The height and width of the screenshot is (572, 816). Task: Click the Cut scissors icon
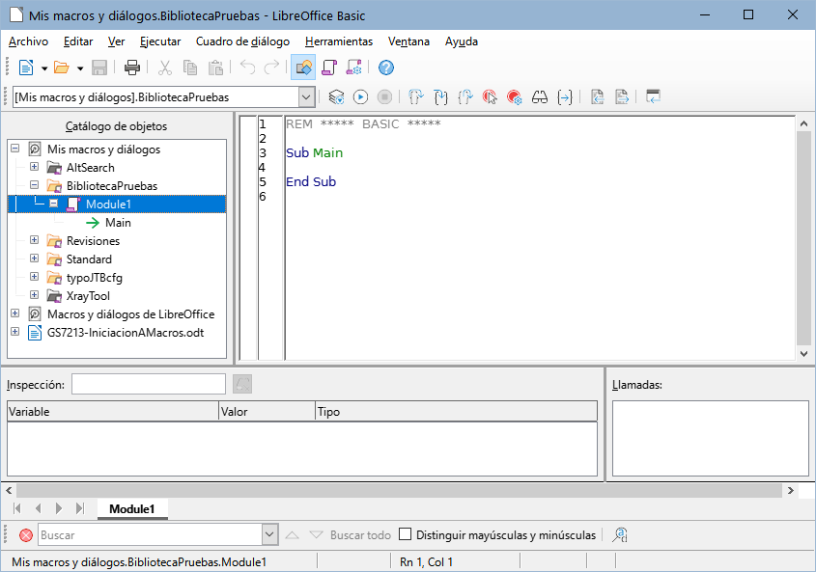click(x=165, y=68)
